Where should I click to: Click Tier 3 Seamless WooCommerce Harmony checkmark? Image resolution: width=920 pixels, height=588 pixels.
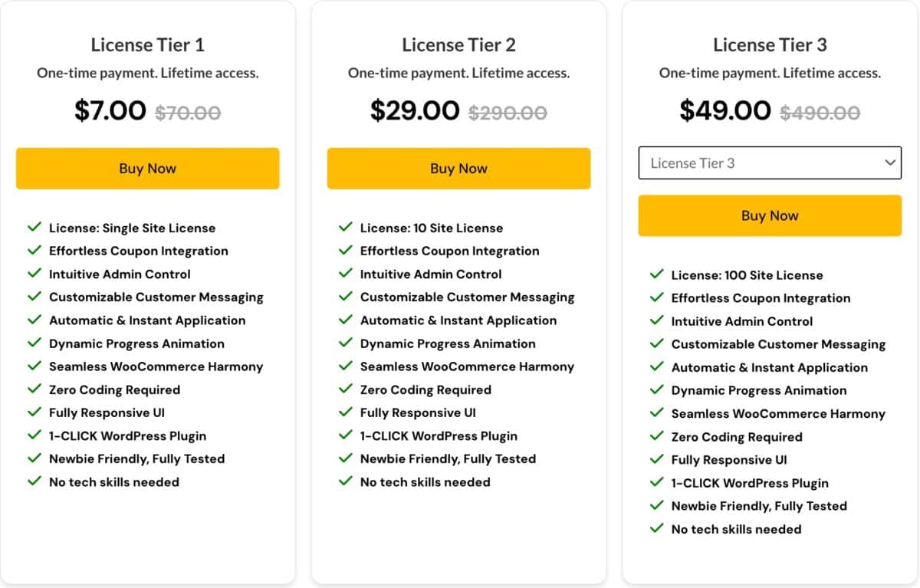tap(657, 413)
